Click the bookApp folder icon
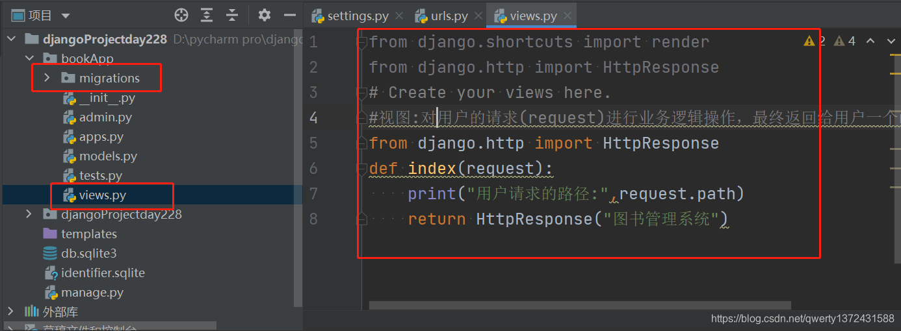Viewport: 901px width, 331px height. [x=50, y=58]
